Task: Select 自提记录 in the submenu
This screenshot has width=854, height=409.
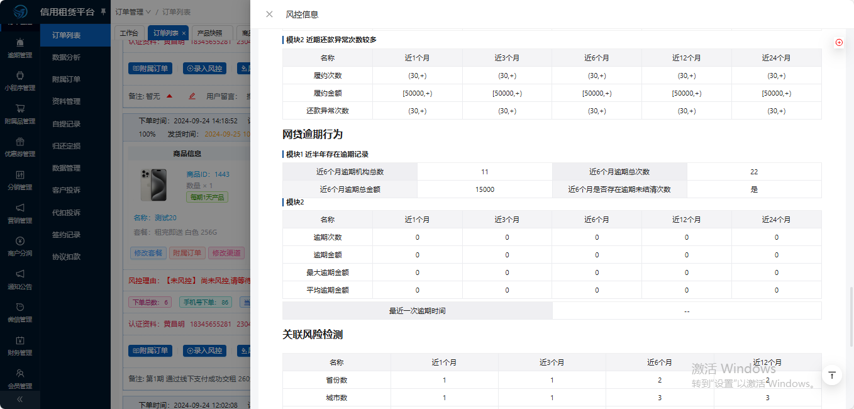Action: click(66, 124)
